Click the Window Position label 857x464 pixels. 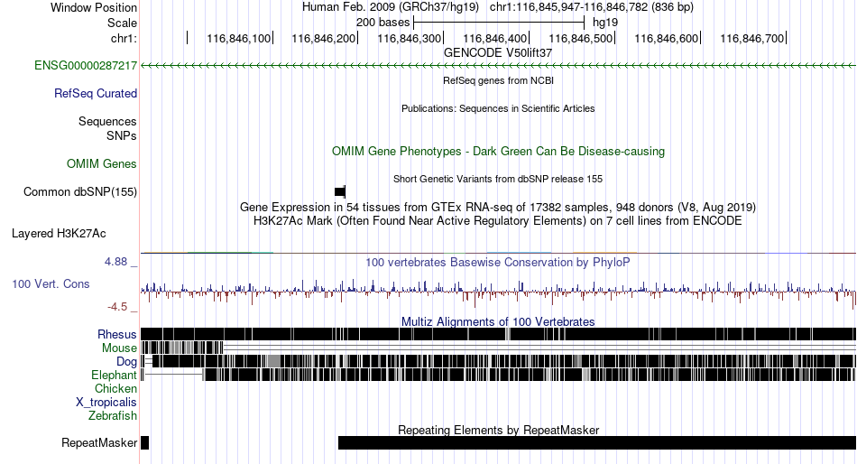click(94, 7)
